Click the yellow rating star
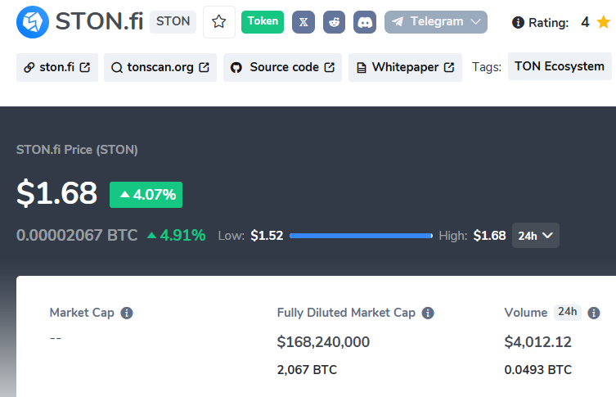Screen dimensions: 616x397 click(603, 22)
